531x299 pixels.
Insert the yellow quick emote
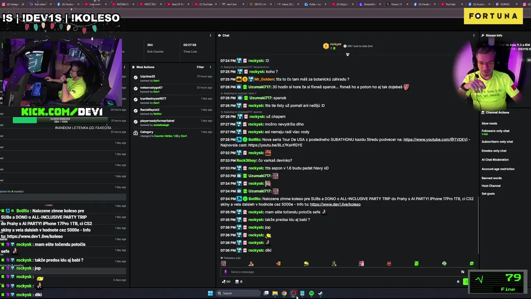click(306, 263)
